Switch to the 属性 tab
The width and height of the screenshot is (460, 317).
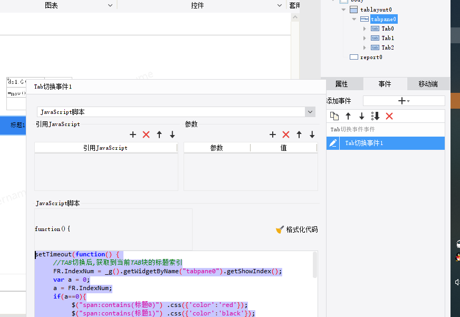tap(341, 84)
